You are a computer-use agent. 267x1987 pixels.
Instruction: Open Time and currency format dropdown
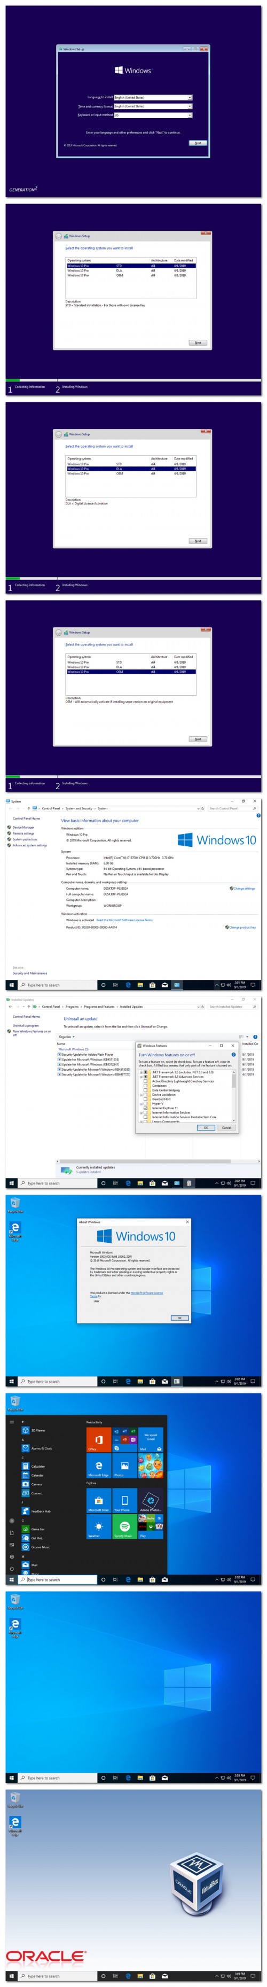pyautogui.click(x=153, y=106)
